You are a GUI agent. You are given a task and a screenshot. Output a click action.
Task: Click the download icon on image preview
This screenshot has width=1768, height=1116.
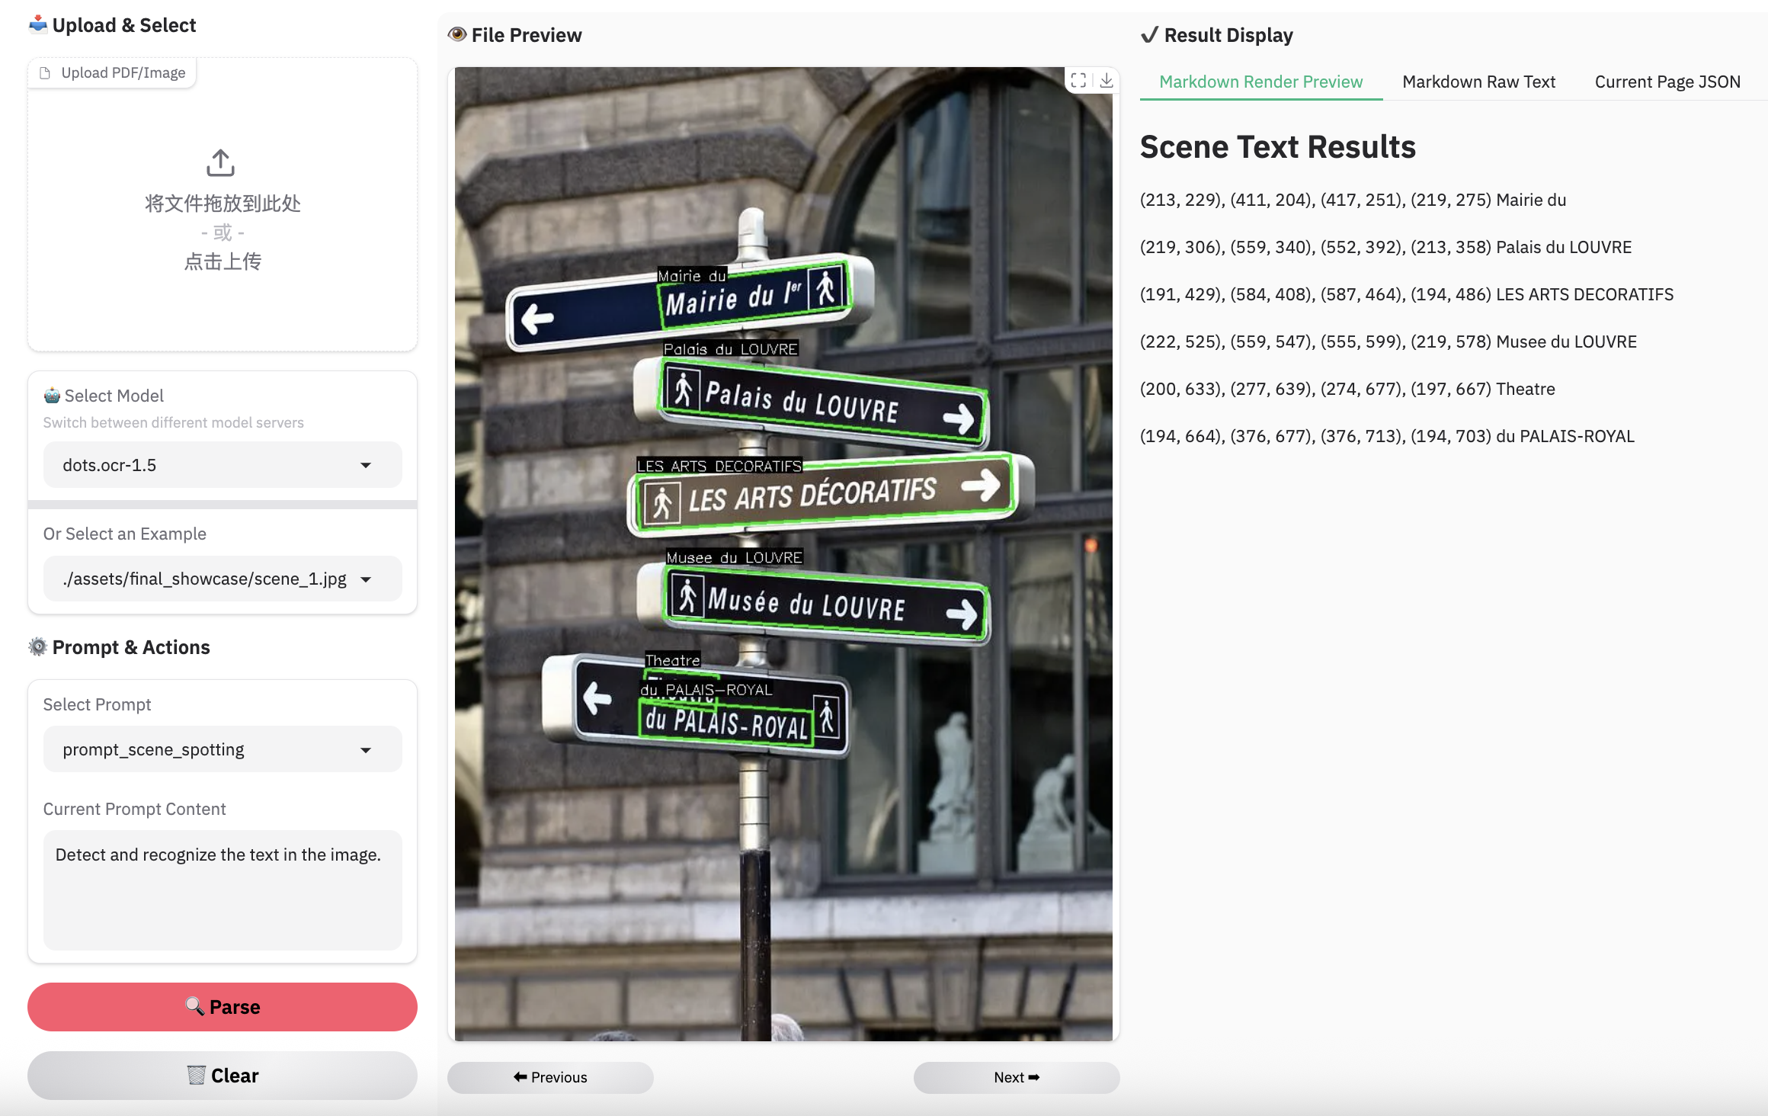click(x=1107, y=80)
